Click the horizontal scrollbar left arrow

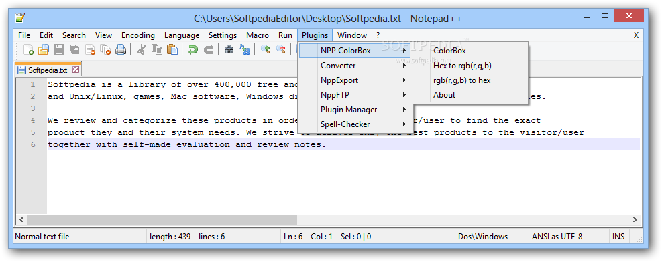click(21, 219)
